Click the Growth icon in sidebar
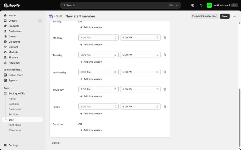The image size is (241, 150). click(x=5, y=36)
